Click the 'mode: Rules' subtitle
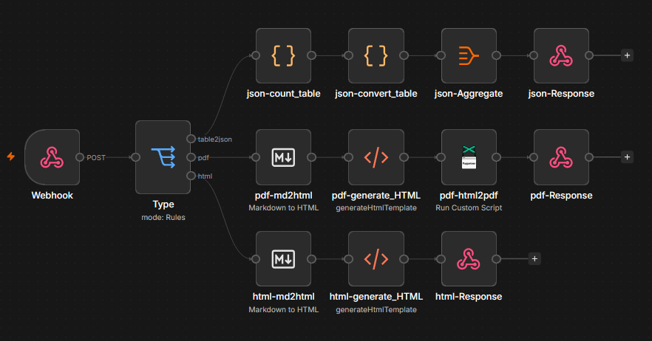This screenshot has height=341, width=652. [163, 217]
